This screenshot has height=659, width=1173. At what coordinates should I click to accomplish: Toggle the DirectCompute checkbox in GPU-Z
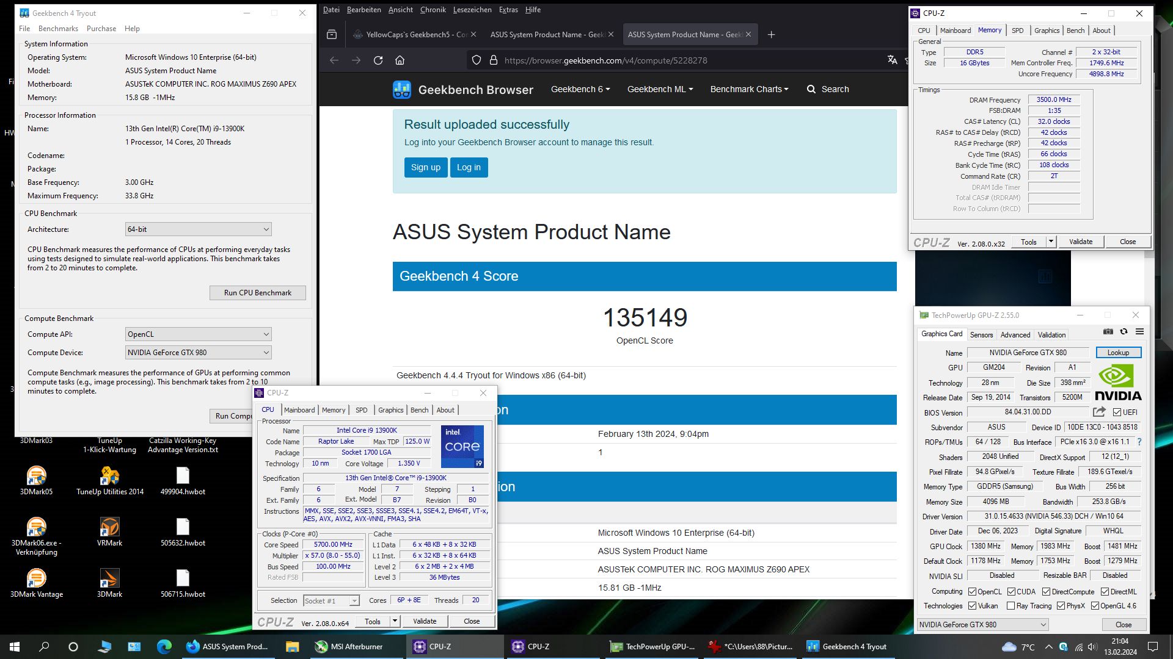tap(1046, 591)
